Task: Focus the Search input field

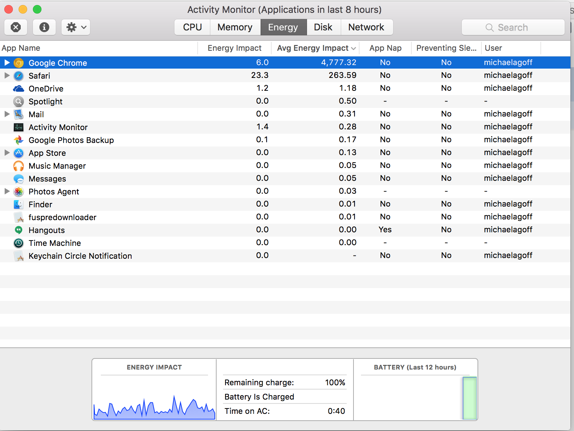Action: click(x=513, y=27)
